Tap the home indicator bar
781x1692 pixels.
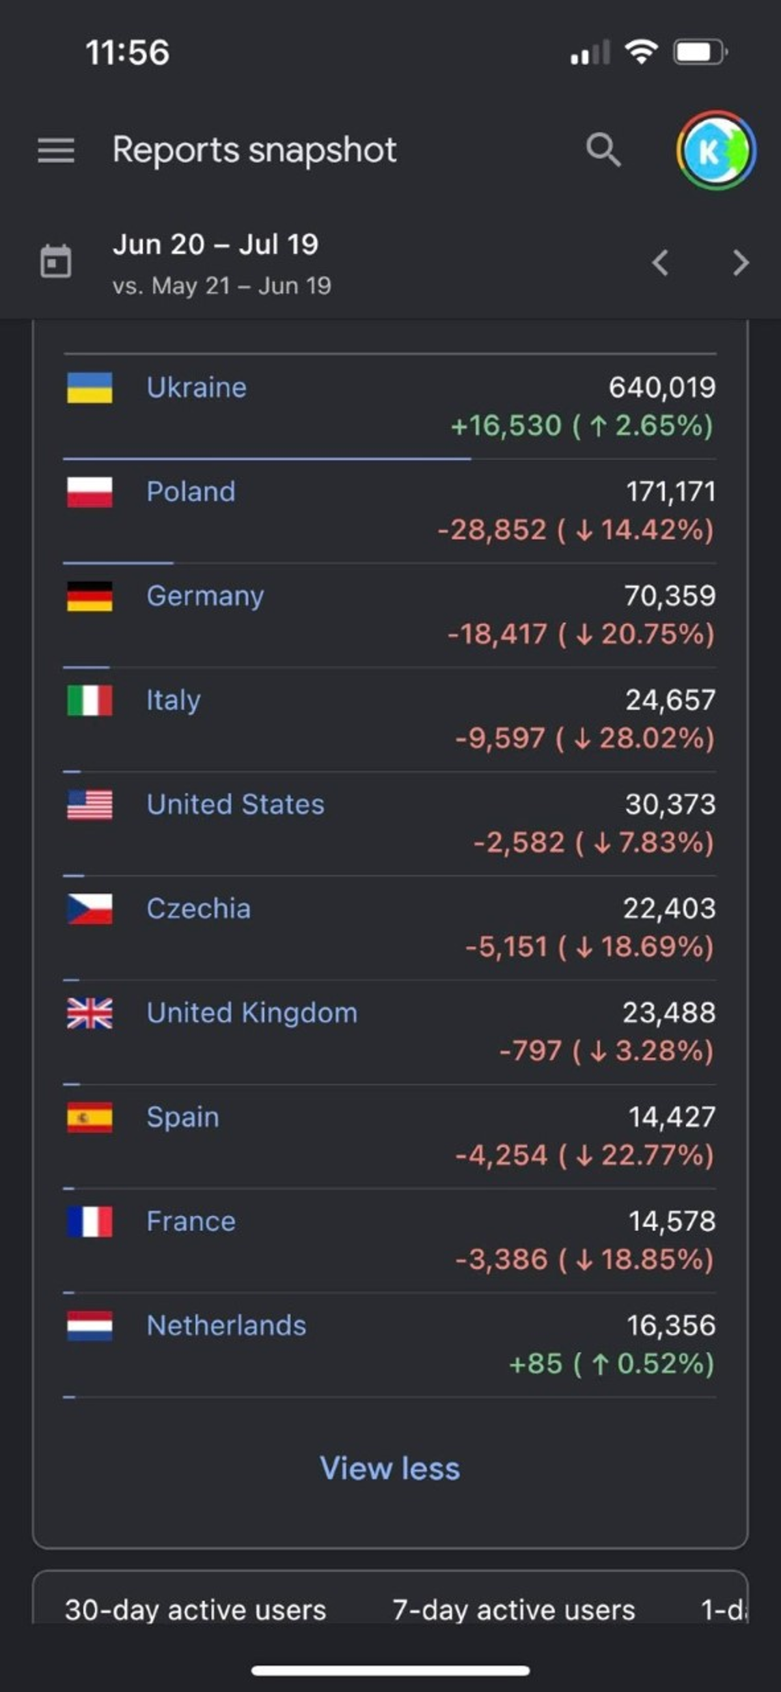(390, 1671)
